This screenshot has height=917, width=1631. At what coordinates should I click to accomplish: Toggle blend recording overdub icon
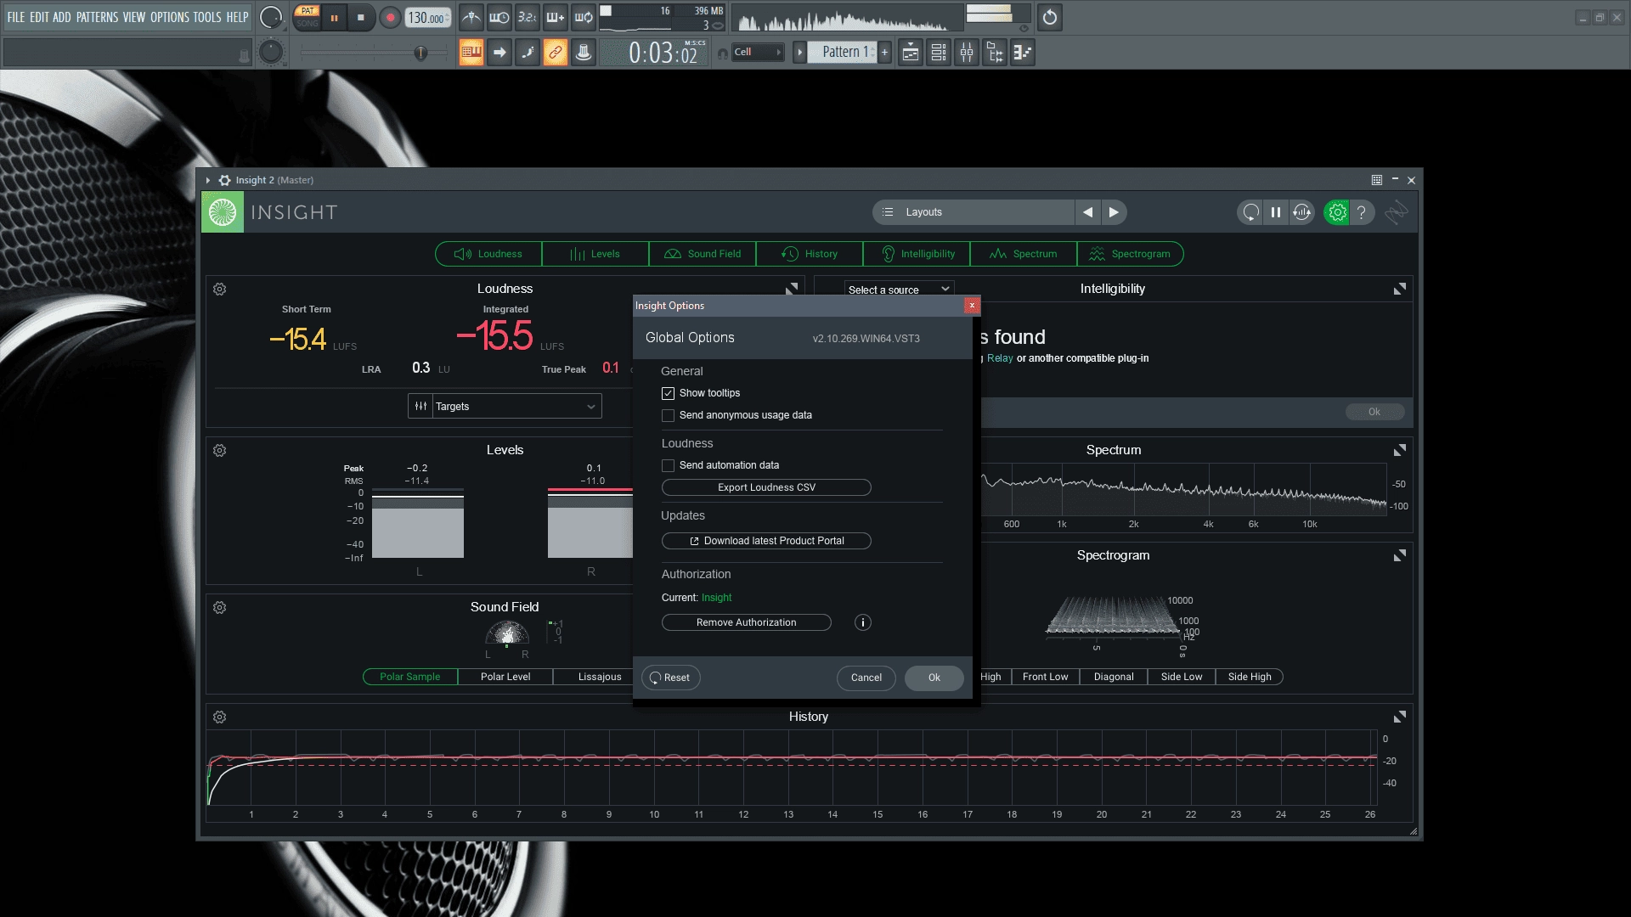pyautogui.click(x=556, y=17)
